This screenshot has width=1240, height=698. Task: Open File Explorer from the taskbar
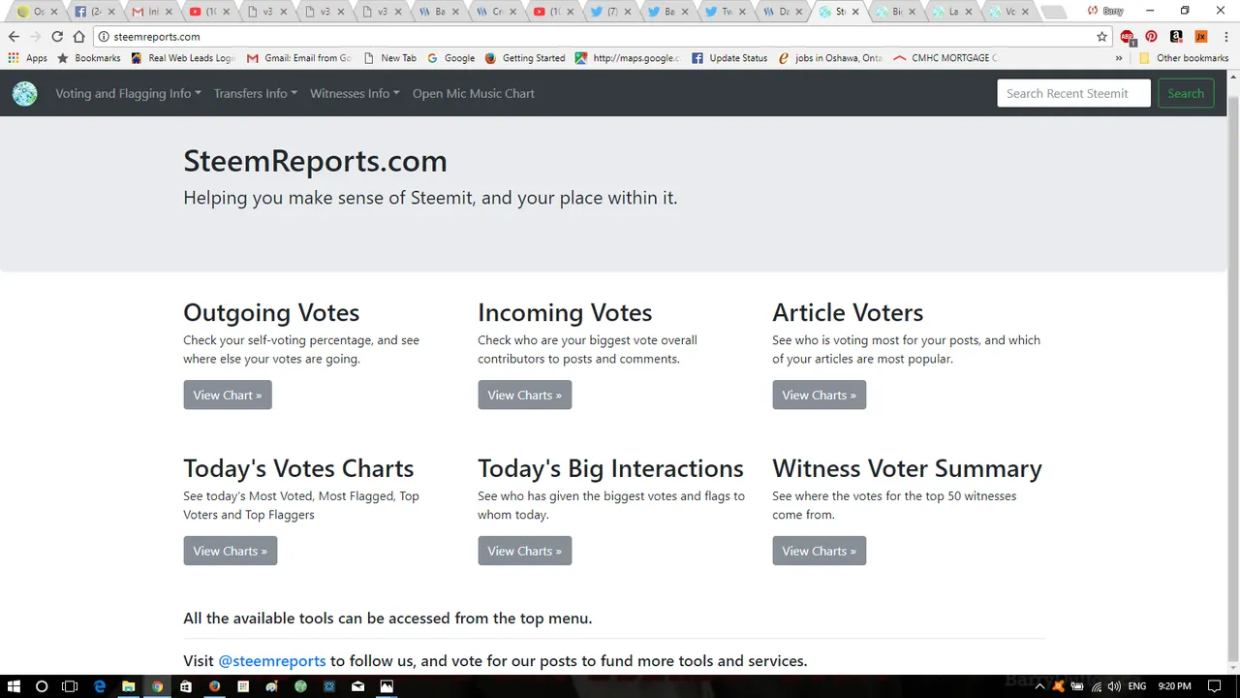pos(128,686)
